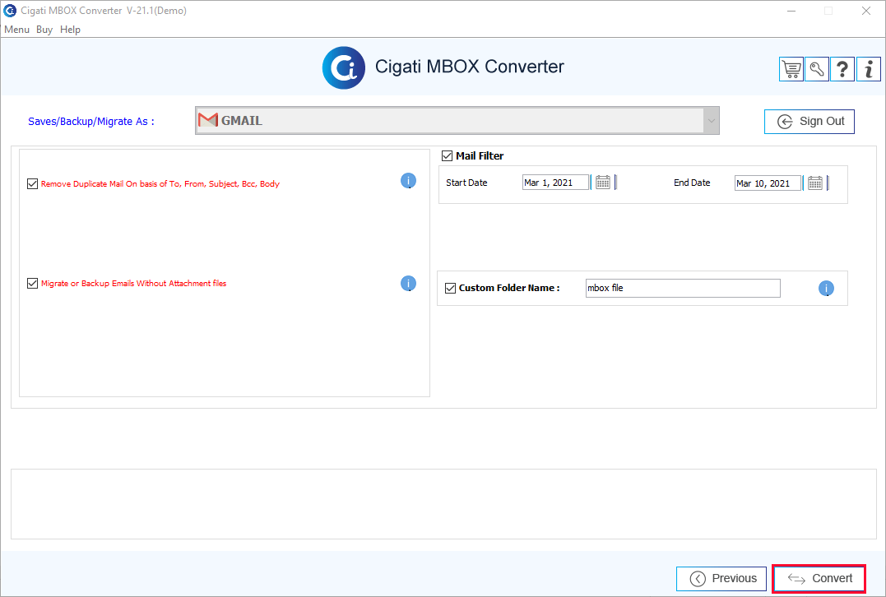Open the Buy menu
Screen dimensions: 886x597
pyautogui.click(x=44, y=30)
